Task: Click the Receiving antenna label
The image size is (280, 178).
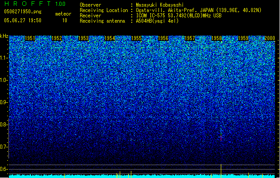Action: pyautogui.click(x=102, y=21)
